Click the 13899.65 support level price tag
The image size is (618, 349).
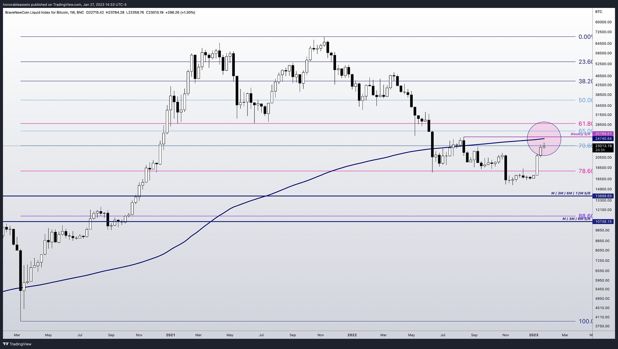tap(603, 196)
